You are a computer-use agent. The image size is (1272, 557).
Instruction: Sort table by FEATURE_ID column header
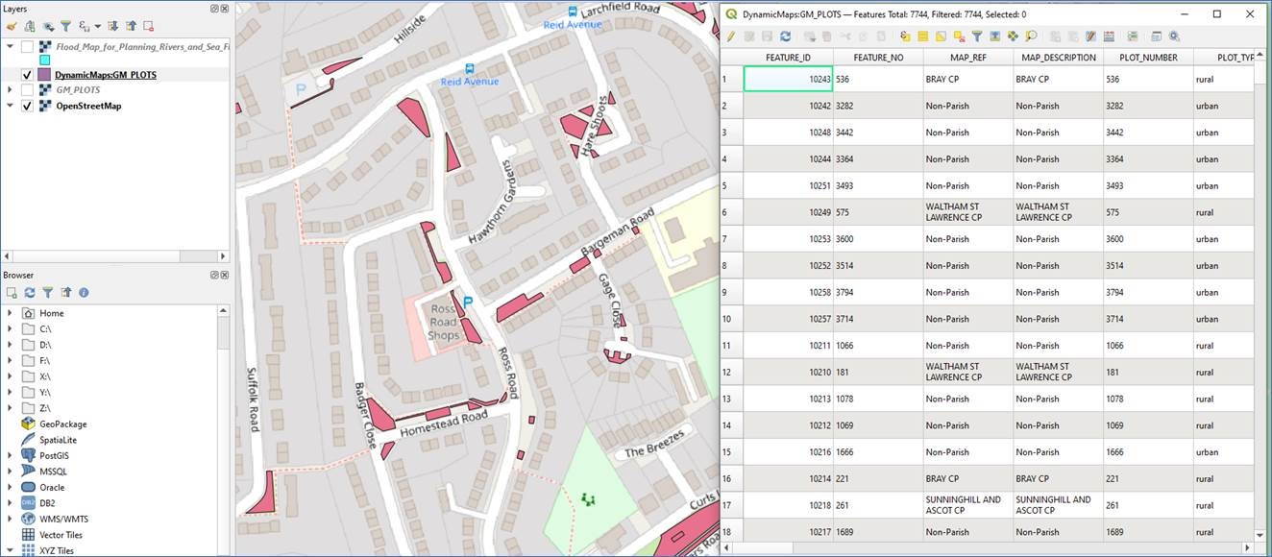tap(788, 58)
